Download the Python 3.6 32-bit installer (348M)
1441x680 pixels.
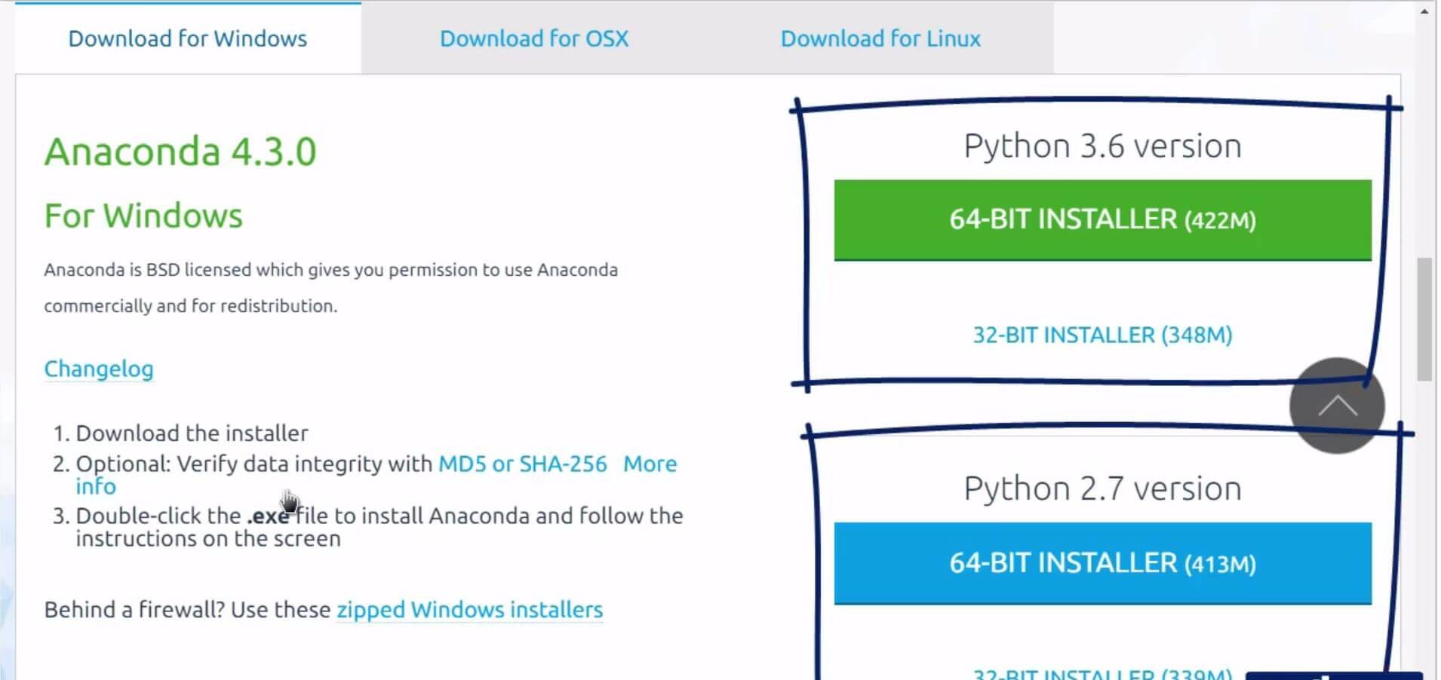click(1101, 335)
